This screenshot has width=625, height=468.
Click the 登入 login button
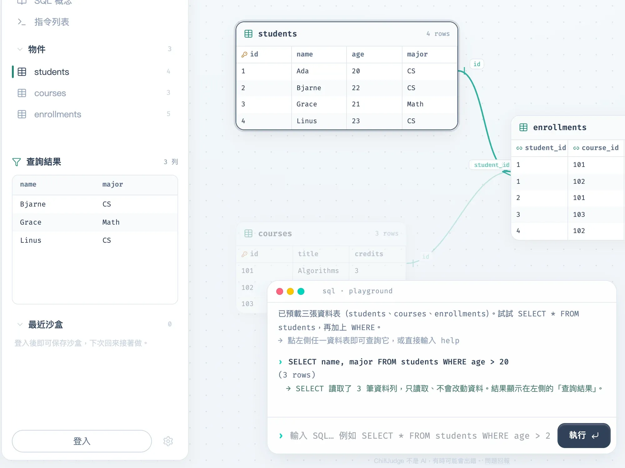pyautogui.click(x=82, y=441)
